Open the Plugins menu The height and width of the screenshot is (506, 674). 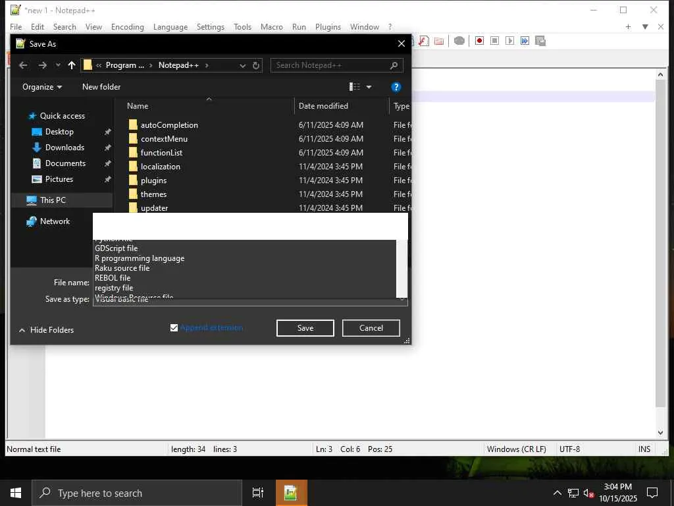(x=328, y=26)
